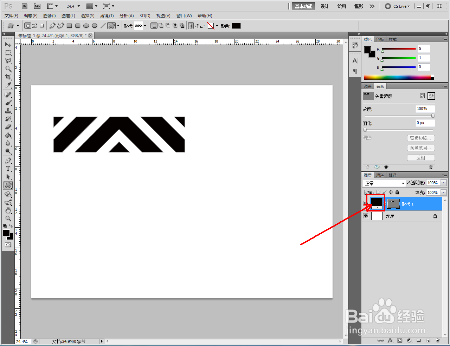450x346 pixels.
Task: Select the Hand tool
Action: [x=8, y=210]
